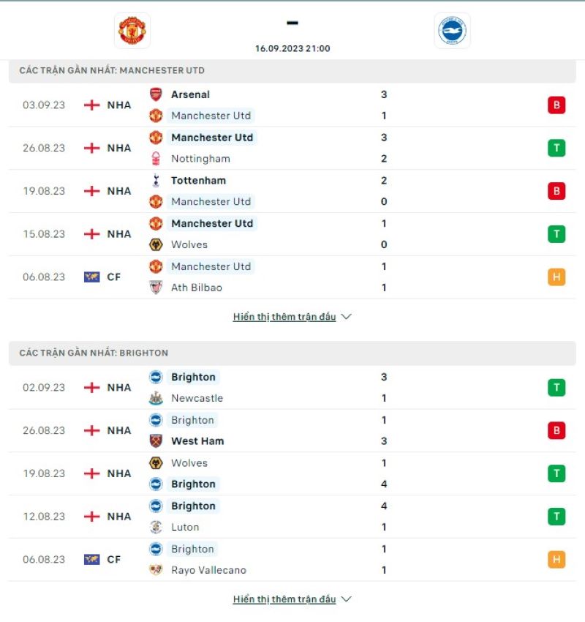The width and height of the screenshot is (585, 622).
Task: Click the Newcastle club crest
Action: click(x=156, y=398)
